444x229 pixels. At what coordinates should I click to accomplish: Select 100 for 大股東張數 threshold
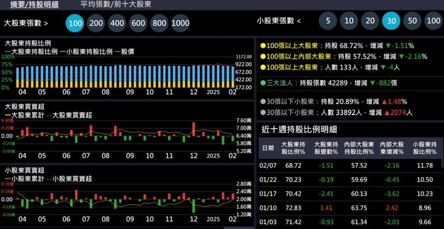[75, 23]
